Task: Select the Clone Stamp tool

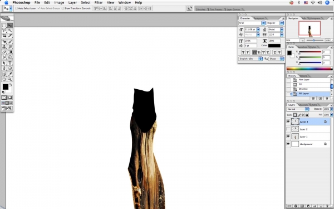Action: click(4, 47)
